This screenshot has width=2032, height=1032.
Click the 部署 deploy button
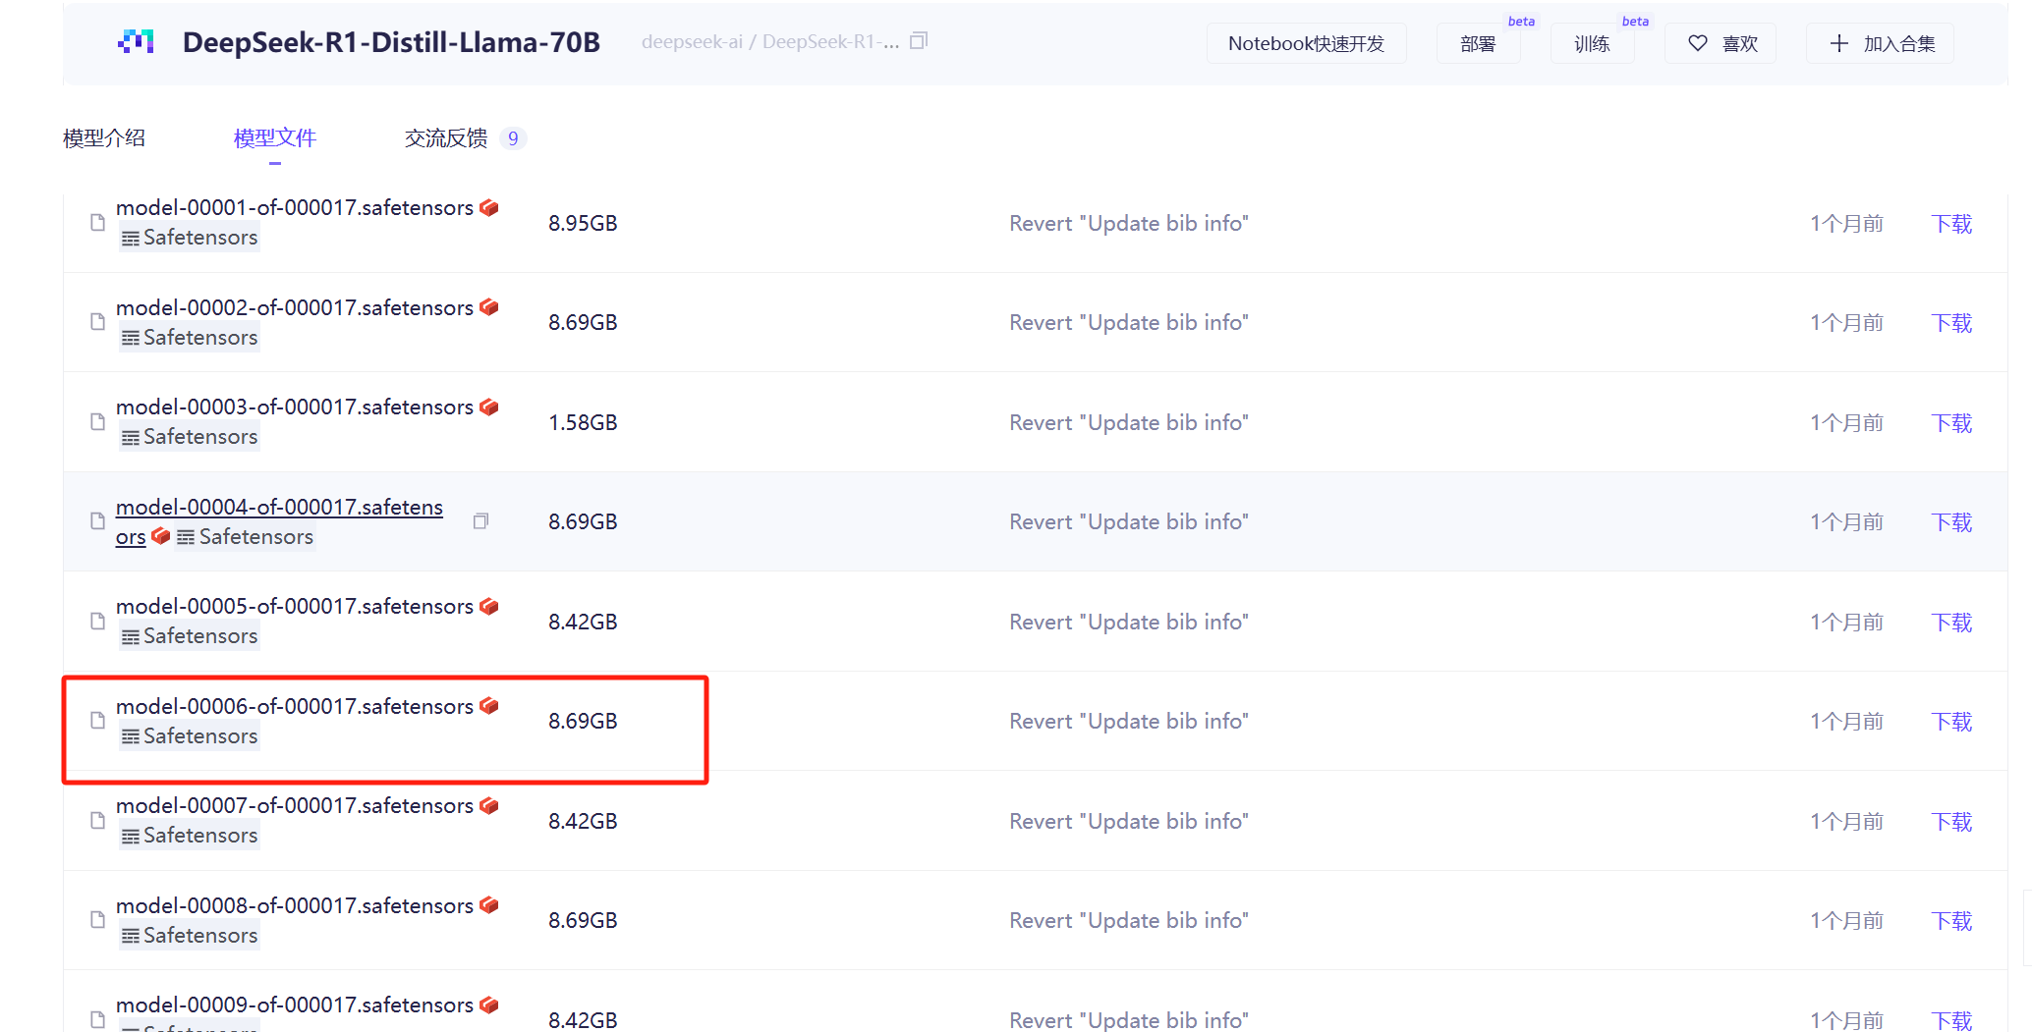click(1478, 43)
